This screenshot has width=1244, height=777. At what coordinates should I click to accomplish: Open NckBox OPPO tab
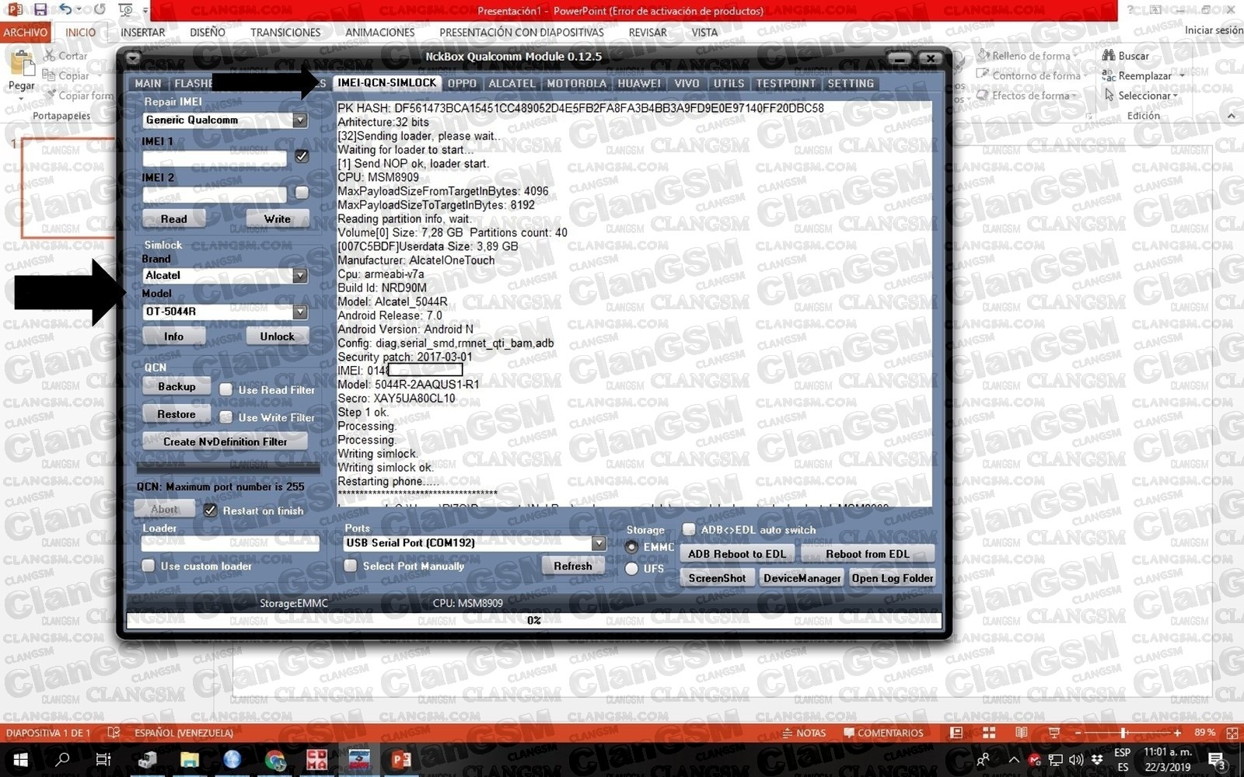(x=463, y=83)
